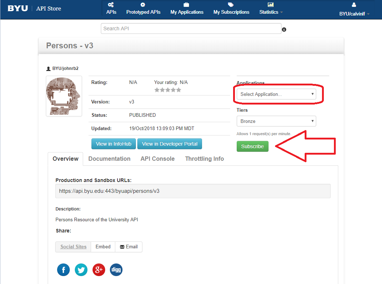Screen dimensions: 382x284
Task: Click the Production and Sandbox URL field
Action: [x=193, y=191]
